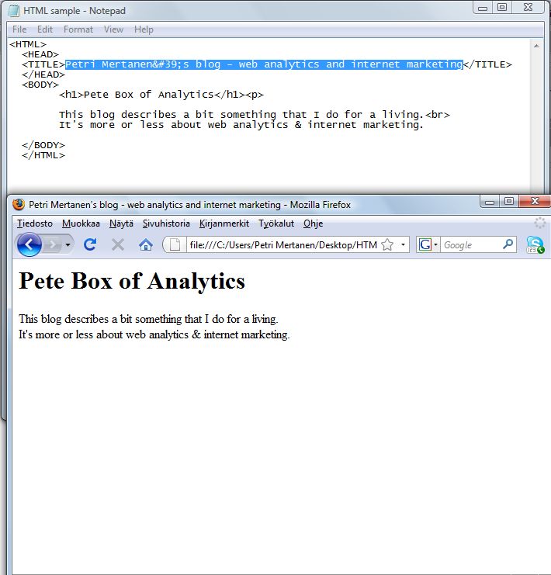Click the <BODY> opening tag in Notepad

pyautogui.click(x=40, y=85)
